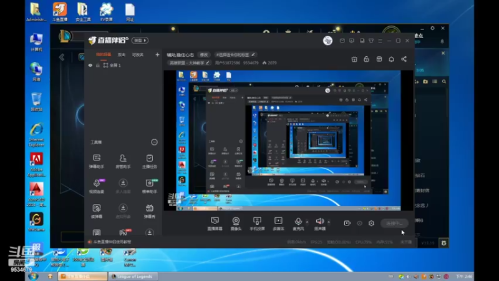
Task: Open the toolbox more options circle
Action: click(154, 142)
